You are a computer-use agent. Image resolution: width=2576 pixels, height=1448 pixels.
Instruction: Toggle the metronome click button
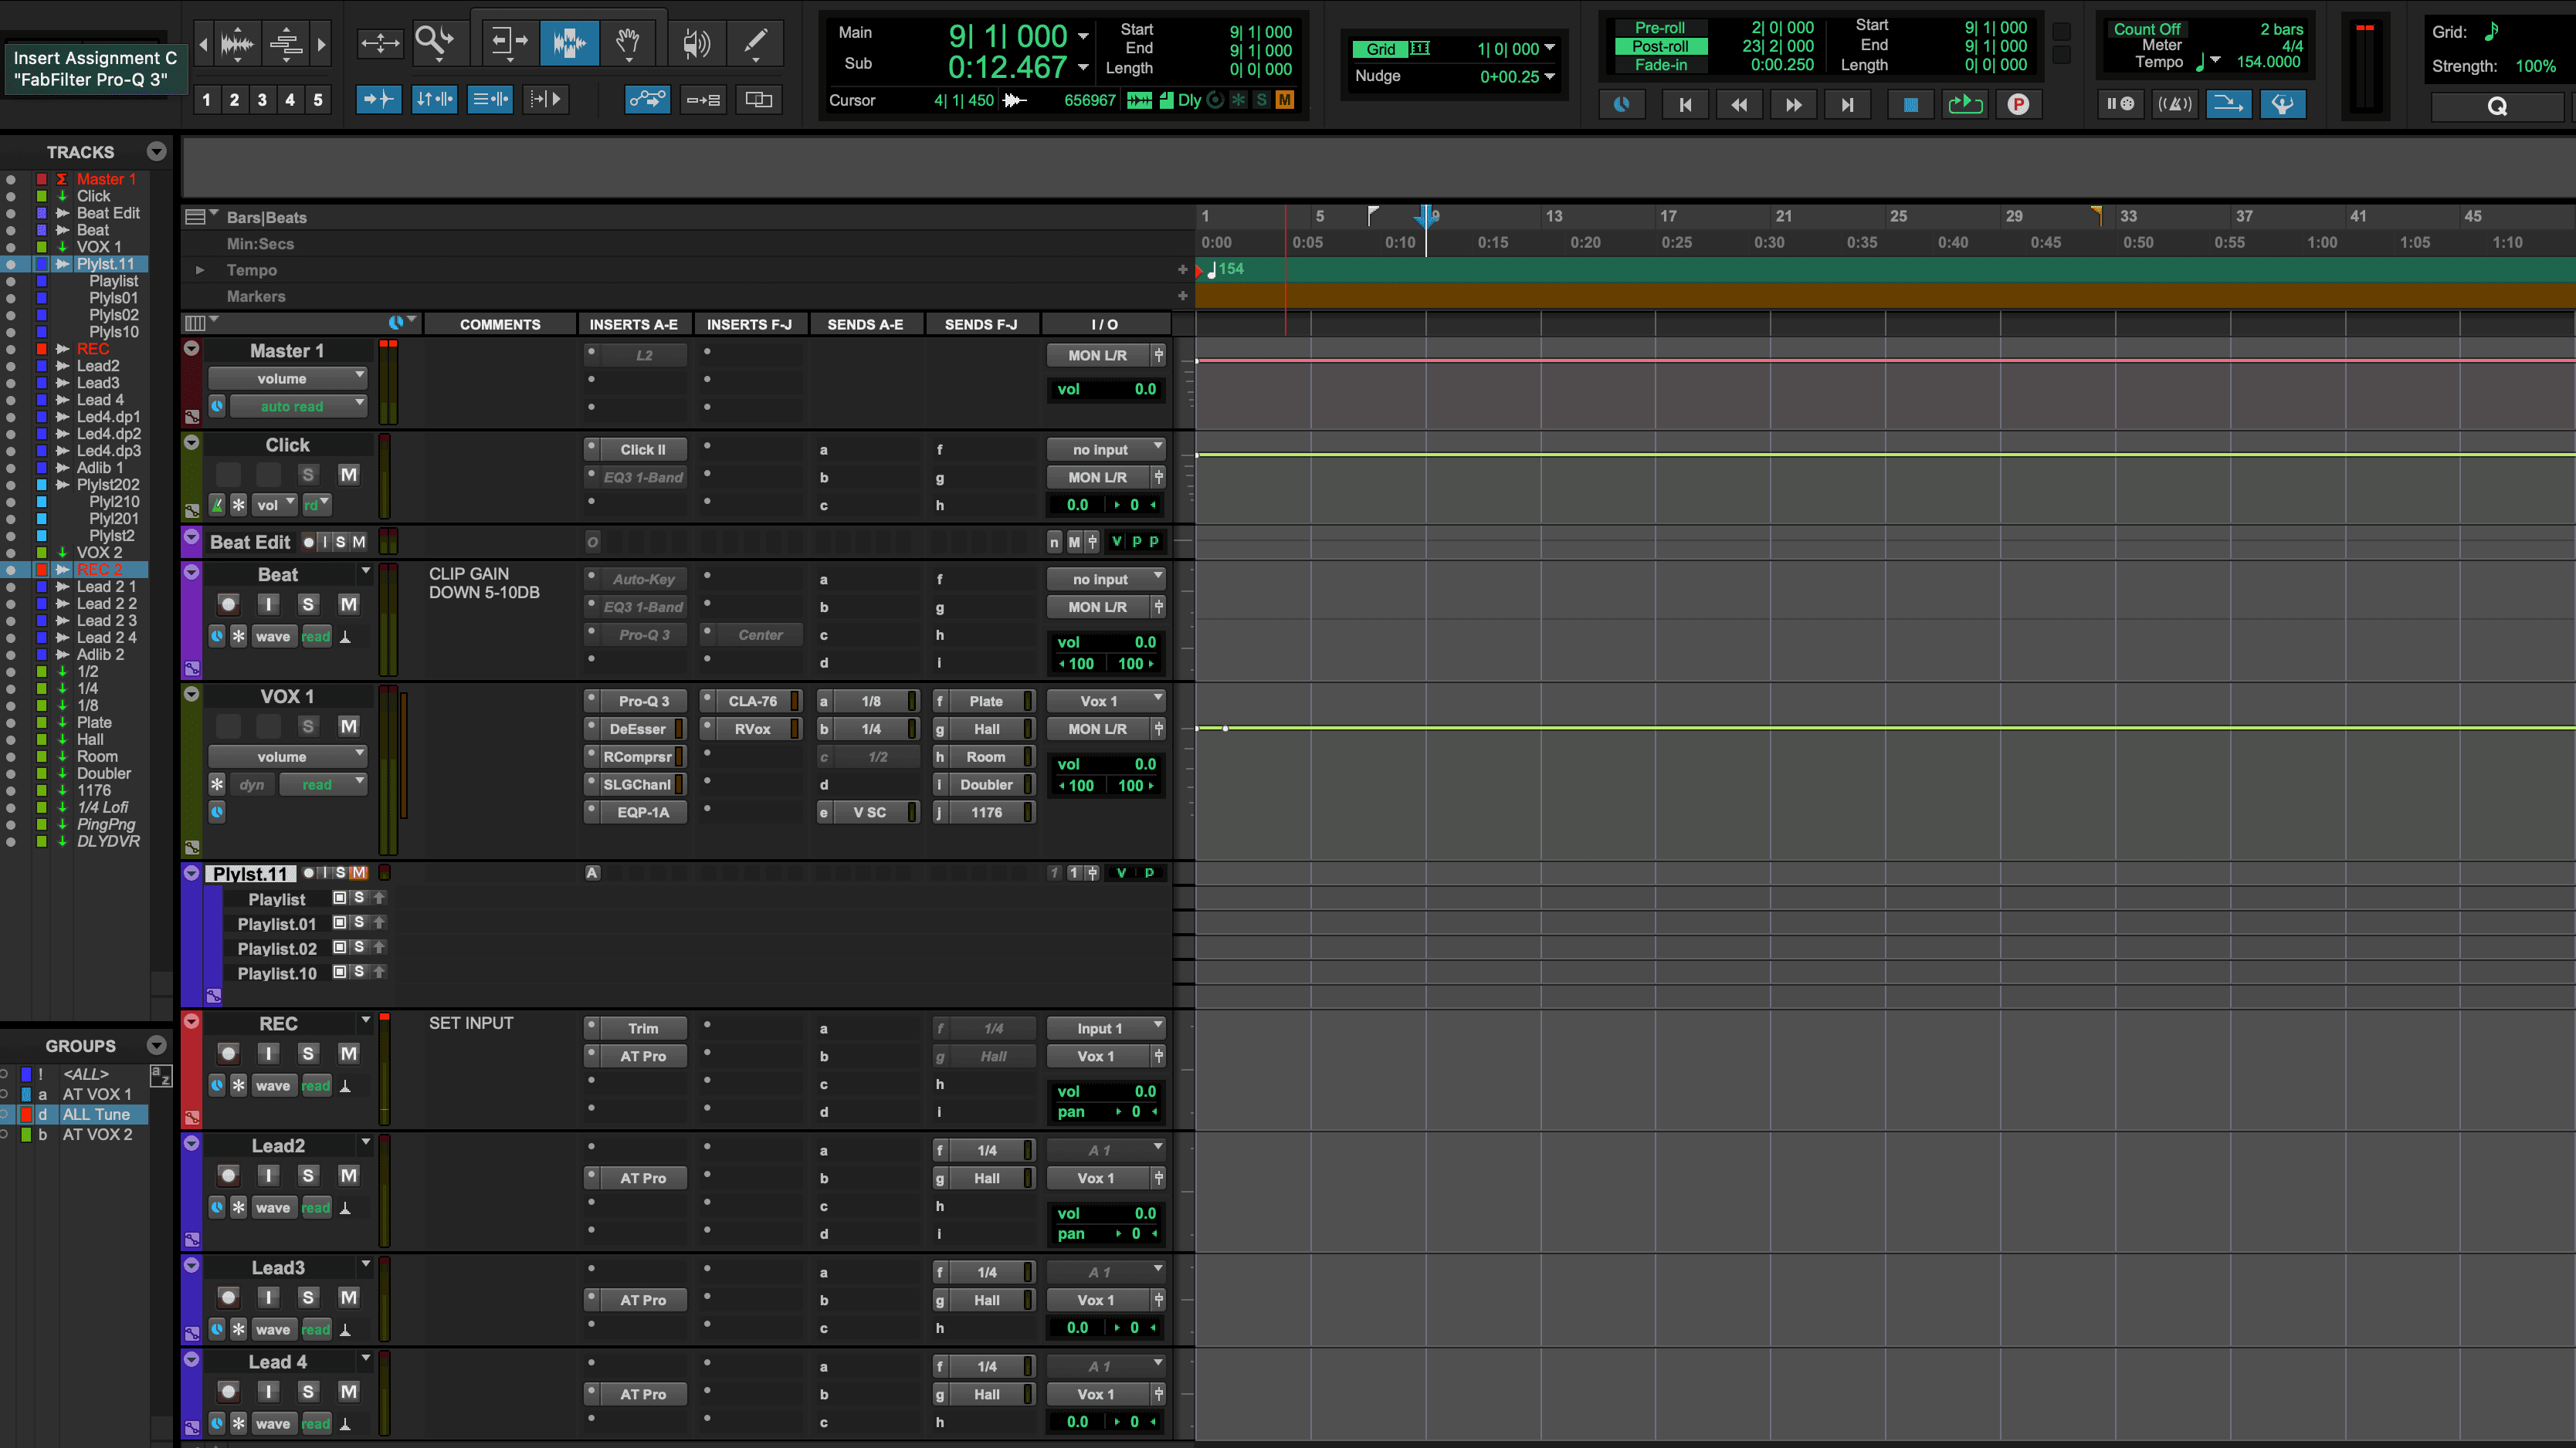click(x=2174, y=104)
